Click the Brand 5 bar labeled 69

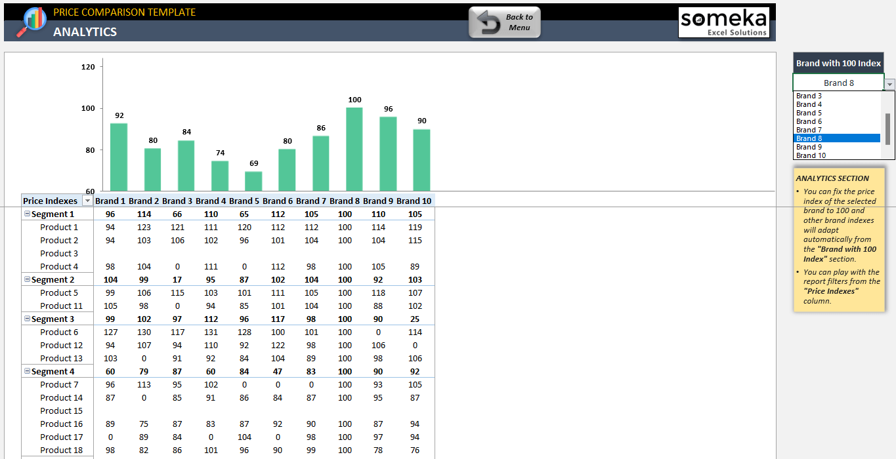coord(253,182)
